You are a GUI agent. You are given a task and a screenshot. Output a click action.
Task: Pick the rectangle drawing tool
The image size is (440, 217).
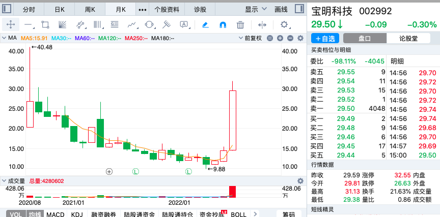click(x=45, y=24)
